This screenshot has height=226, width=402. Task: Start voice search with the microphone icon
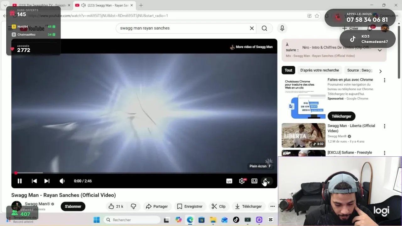pos(282,28)
